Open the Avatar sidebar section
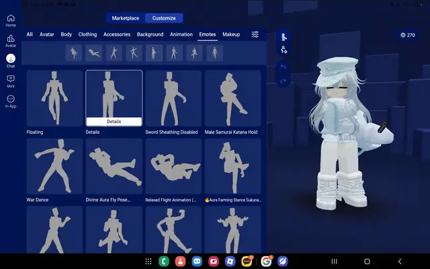This screenshot has height=269, width=430. pos(11,41)
